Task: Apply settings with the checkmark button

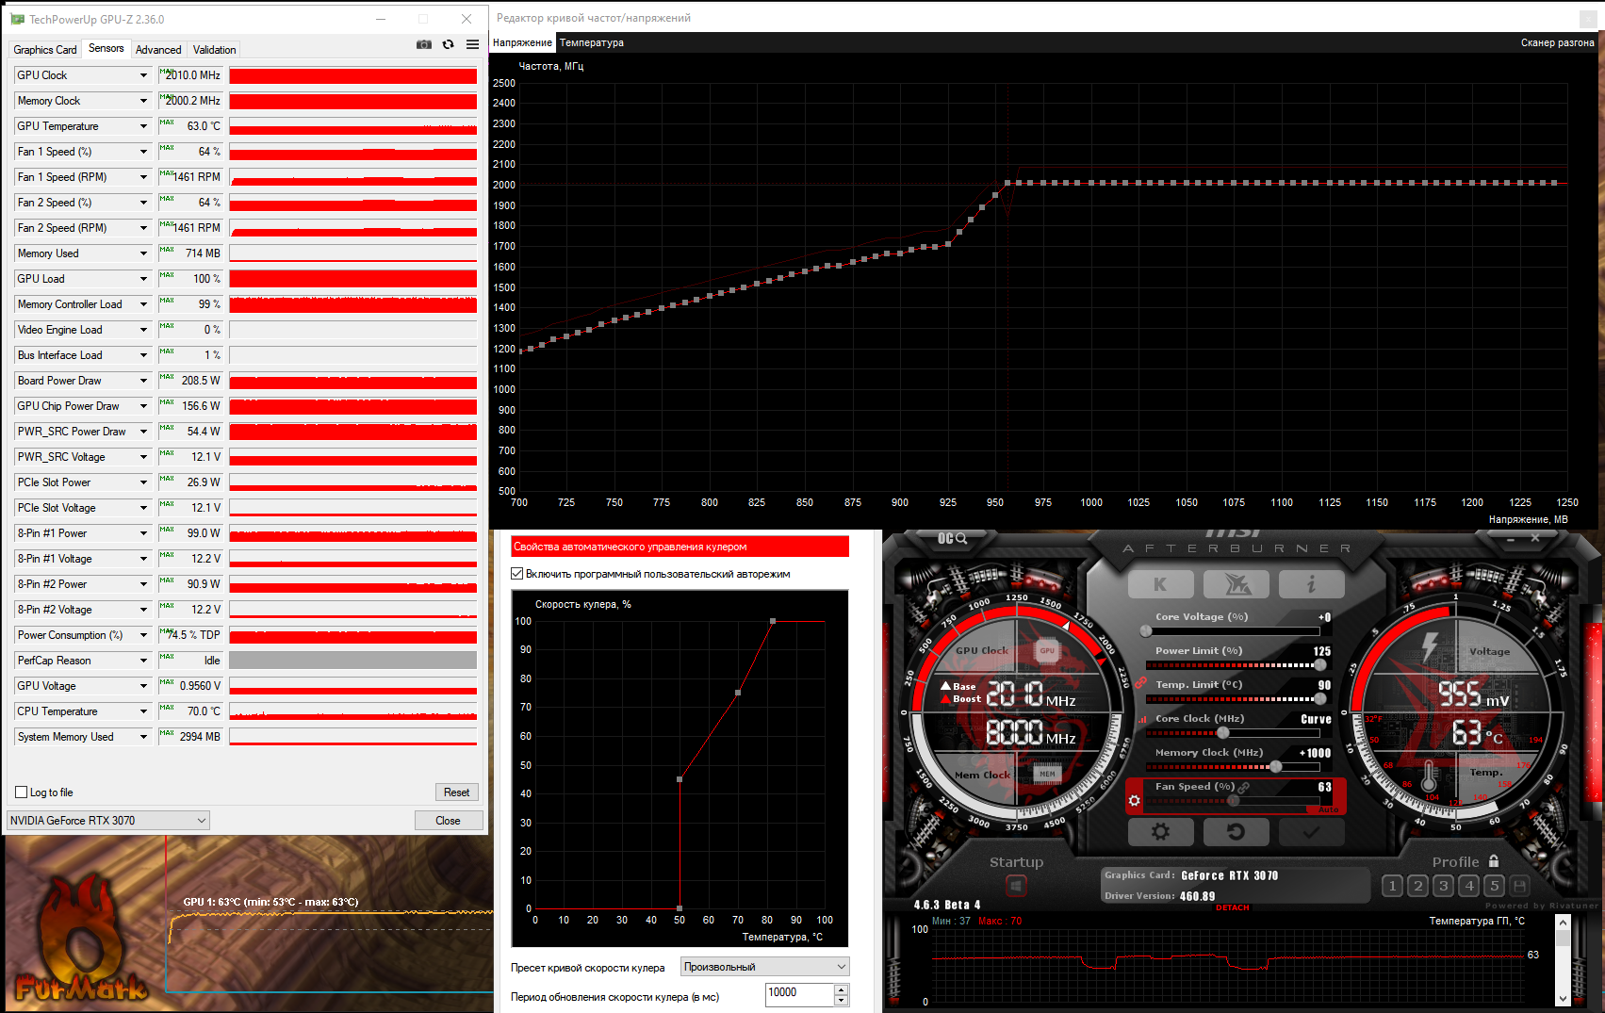Action: pyautogui.click(x=1311, y=831)
